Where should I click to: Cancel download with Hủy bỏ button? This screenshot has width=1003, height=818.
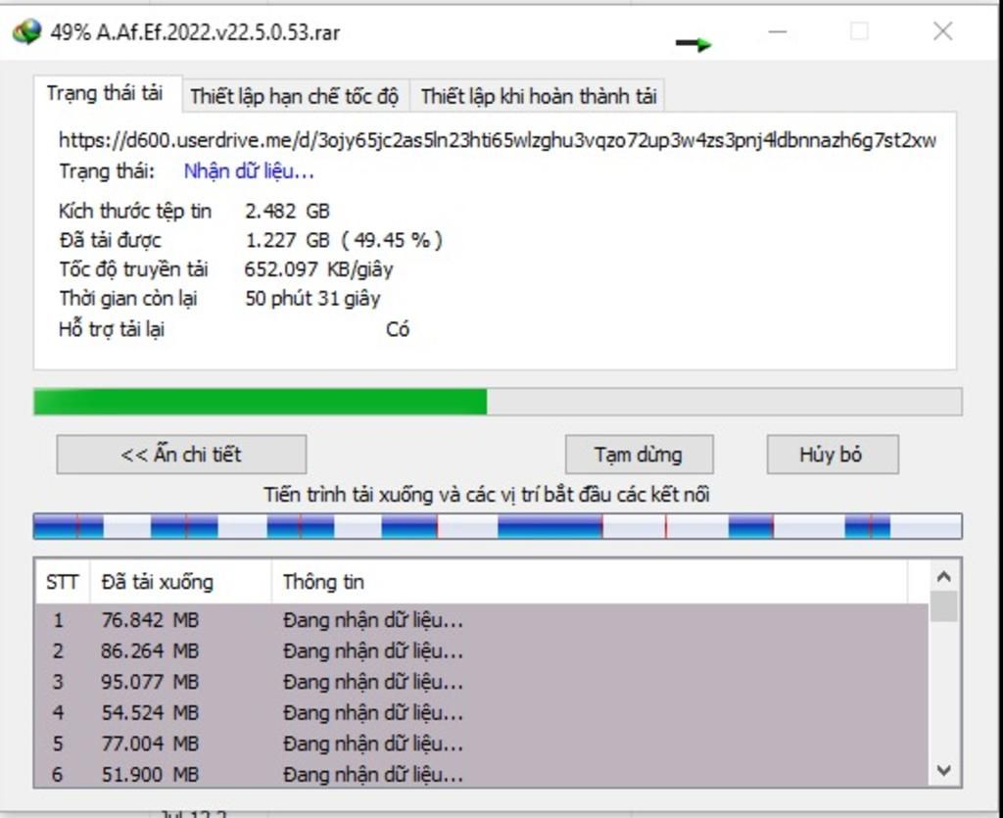(833, 455)
